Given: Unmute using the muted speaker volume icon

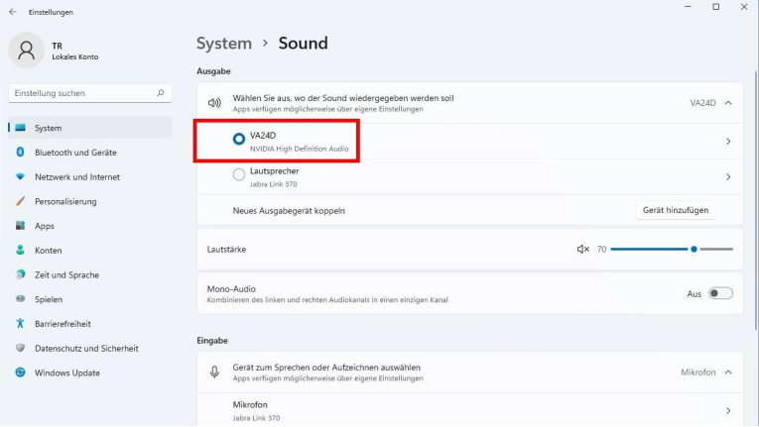Looking at the screenshot, I should tap(582, 249).
